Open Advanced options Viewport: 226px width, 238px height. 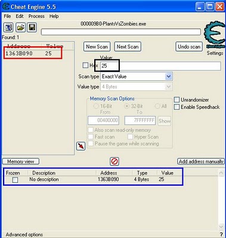click(x=24, y=234)
